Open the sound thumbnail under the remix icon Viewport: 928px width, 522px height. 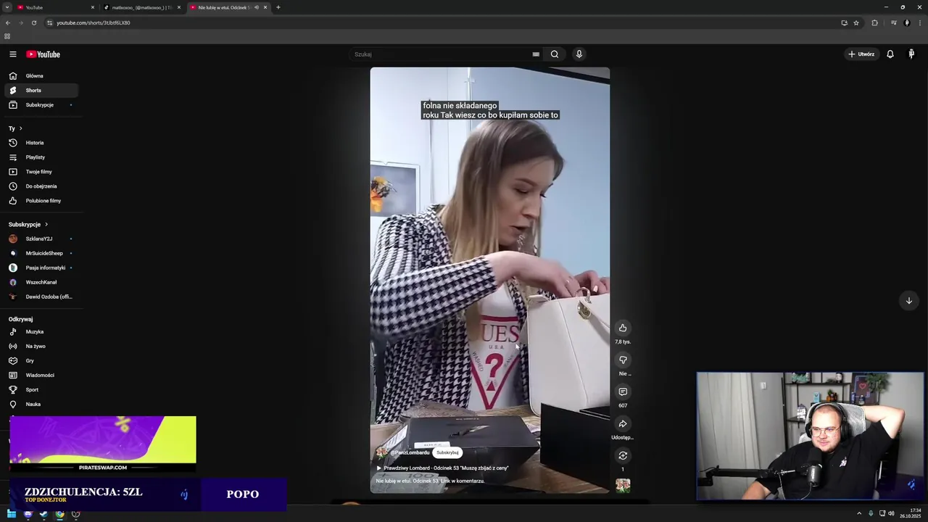pyautogui.click(x=623, y=485)
